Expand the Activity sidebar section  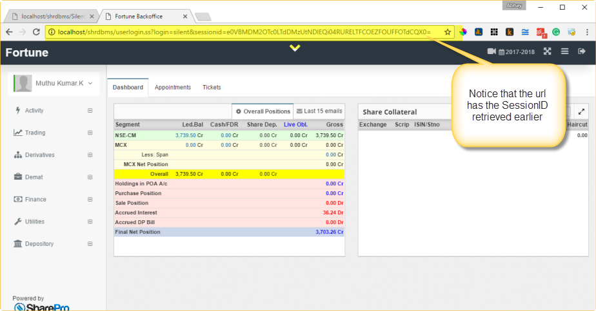(x=90, y=111)
